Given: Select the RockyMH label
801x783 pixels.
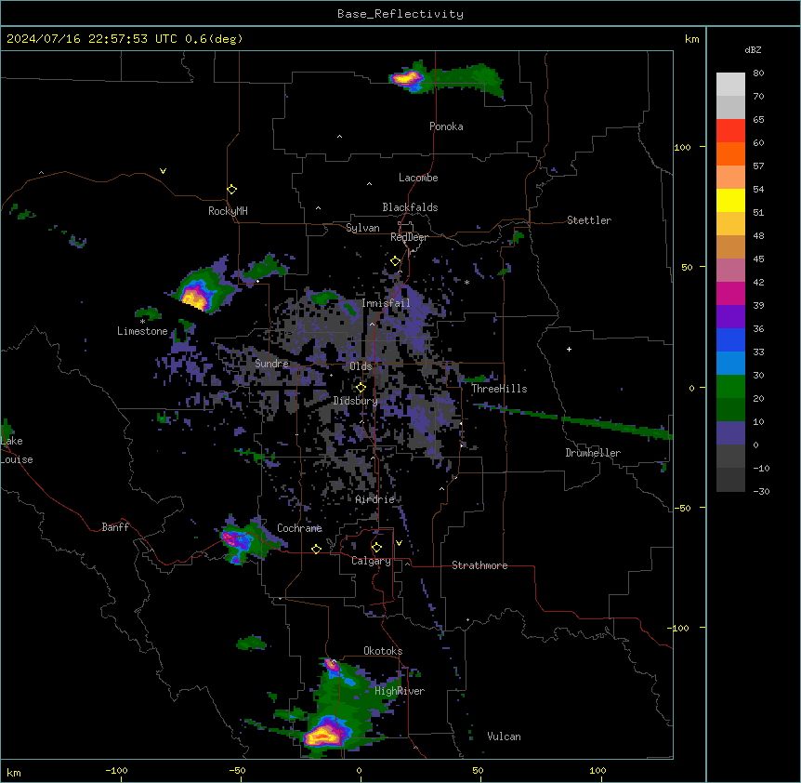Looking at the screenshot, I should click(228, 211).
